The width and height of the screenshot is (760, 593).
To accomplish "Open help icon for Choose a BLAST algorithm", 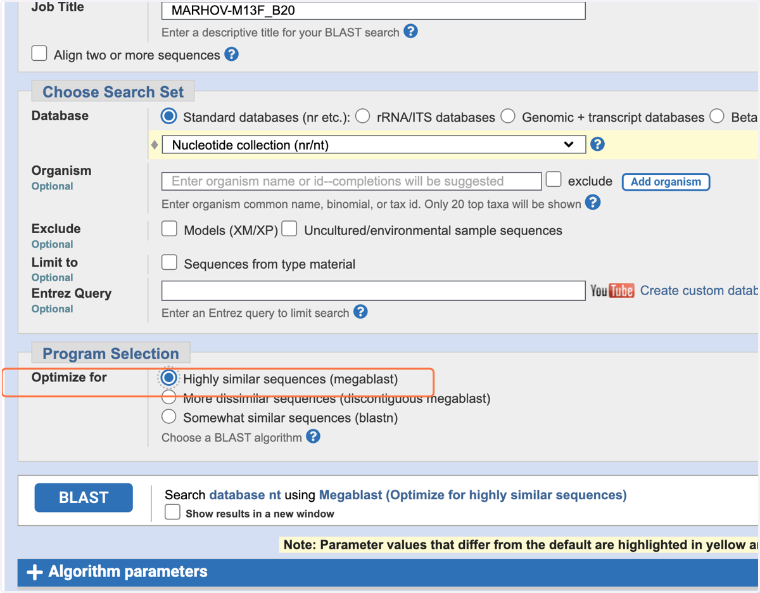I will pos(313,437).
